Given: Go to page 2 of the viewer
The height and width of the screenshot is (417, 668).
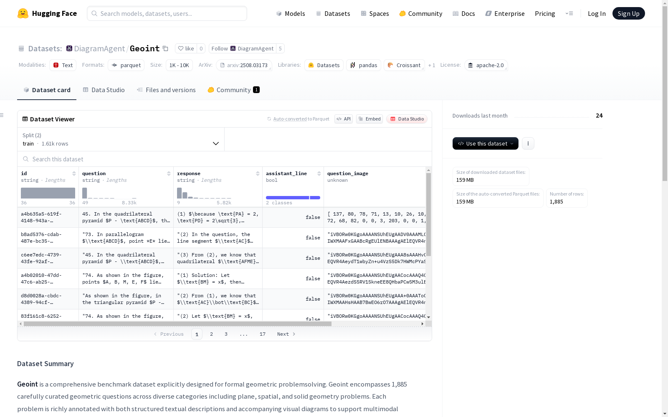Looking at the screenshot, I should click(x=212, y=334).
